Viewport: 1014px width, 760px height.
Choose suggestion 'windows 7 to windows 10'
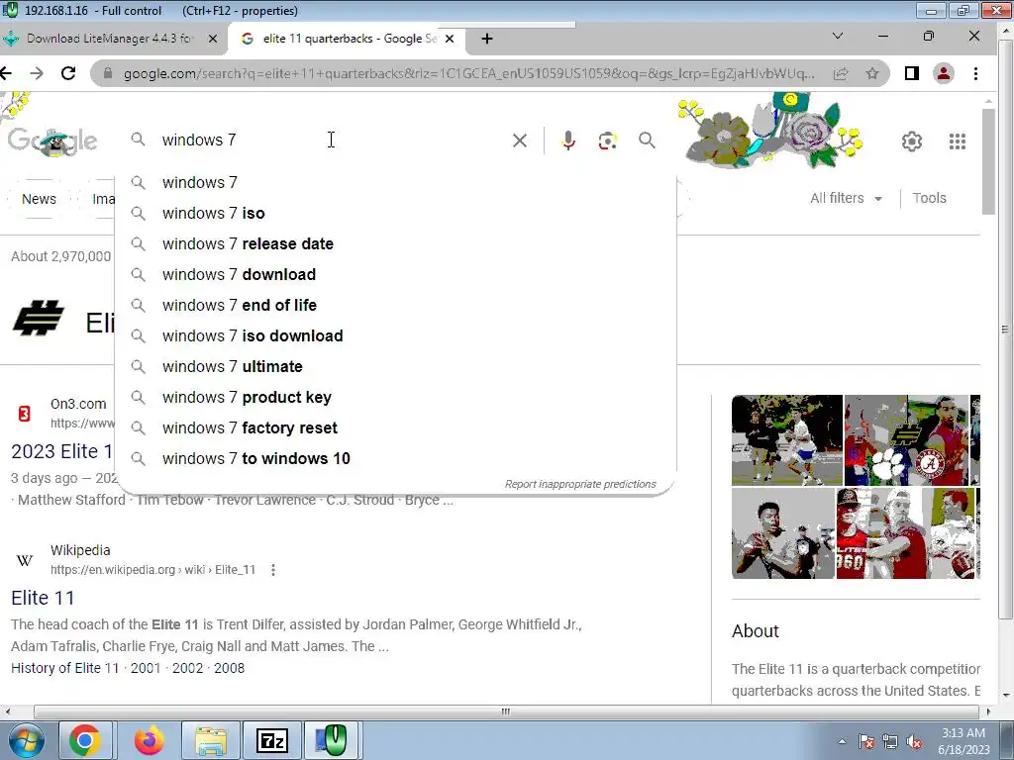[396, 459]
